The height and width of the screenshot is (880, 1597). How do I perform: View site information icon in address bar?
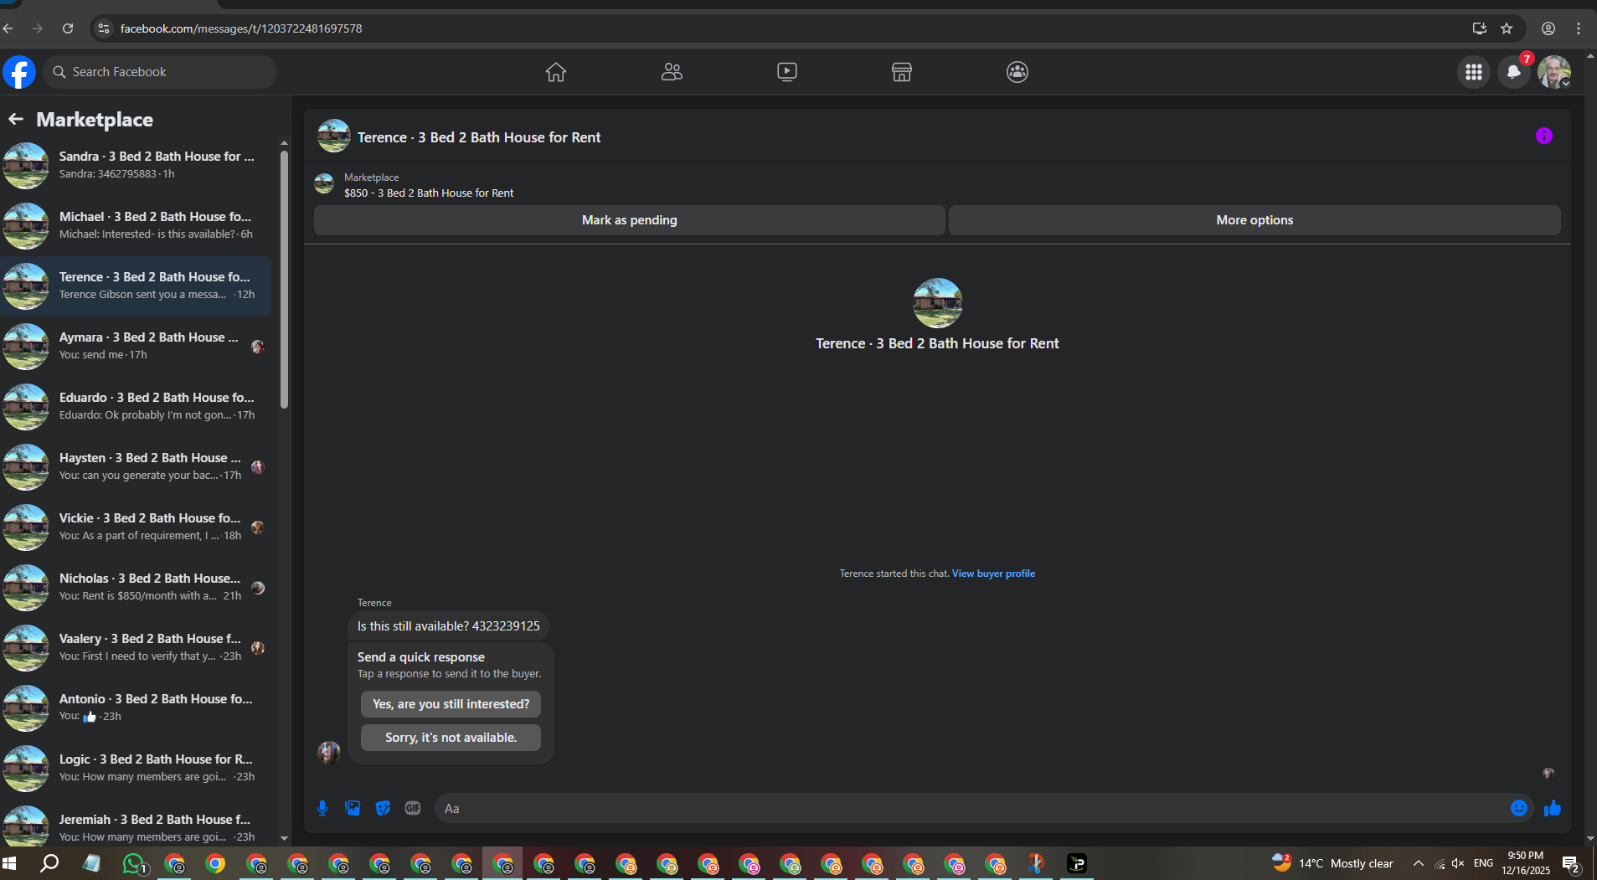tap(104, 28)
